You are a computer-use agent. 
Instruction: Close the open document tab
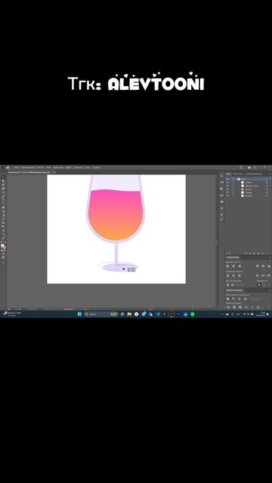[54, 172]
